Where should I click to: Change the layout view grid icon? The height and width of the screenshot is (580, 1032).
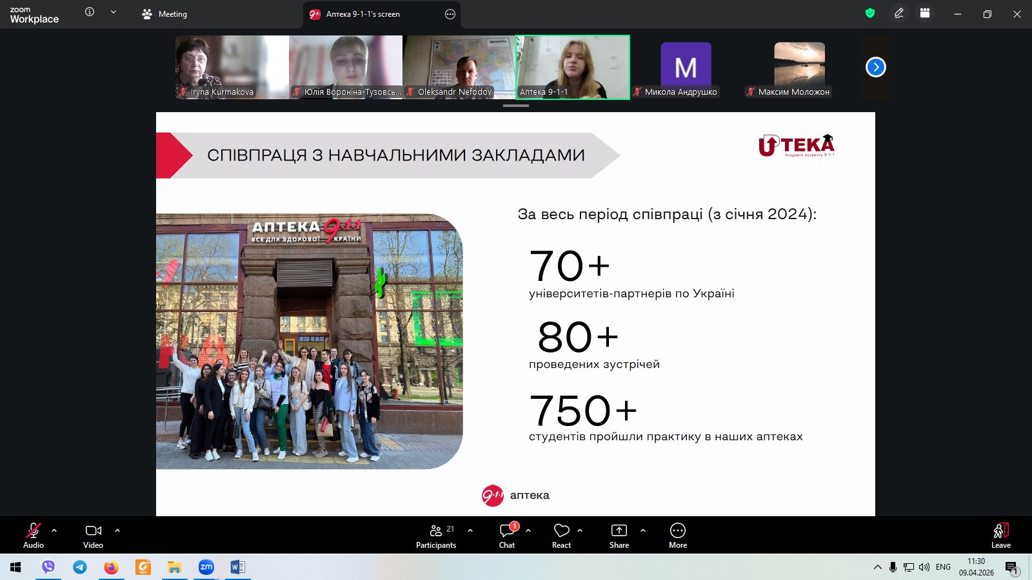pyautogui.click(x=925, y=14)
